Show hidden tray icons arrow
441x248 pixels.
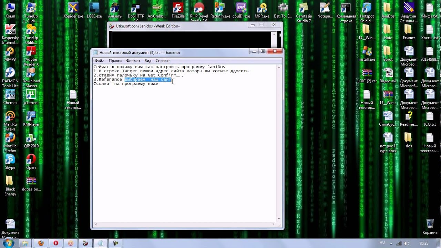click(390, 243)
